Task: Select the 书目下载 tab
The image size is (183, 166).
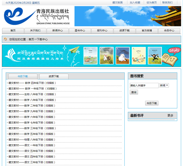Action: (23, 76)
